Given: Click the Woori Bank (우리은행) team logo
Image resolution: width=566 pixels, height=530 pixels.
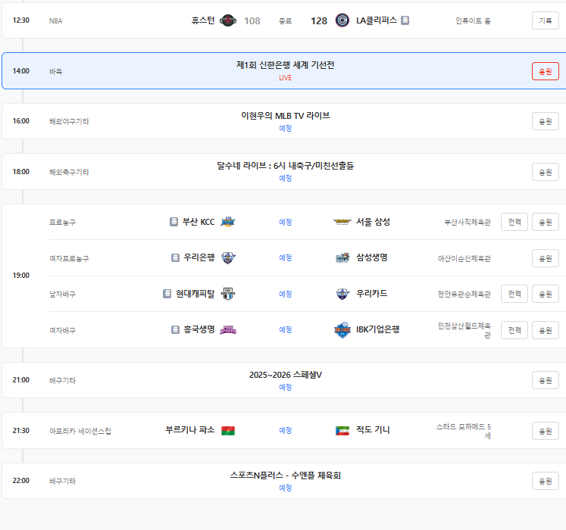Looking at the screenshot, I should [228, 257].
